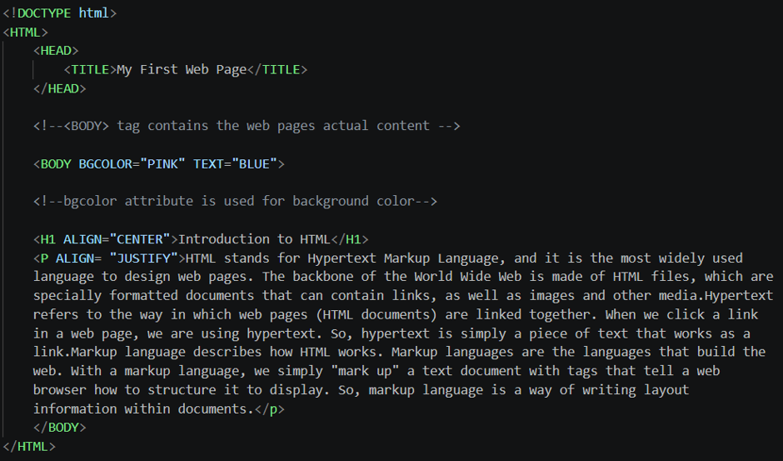Click the "BLUE" text attribute value
This screenshot has height=461, width=783.
pyautogui.click(x=254, y=164)
